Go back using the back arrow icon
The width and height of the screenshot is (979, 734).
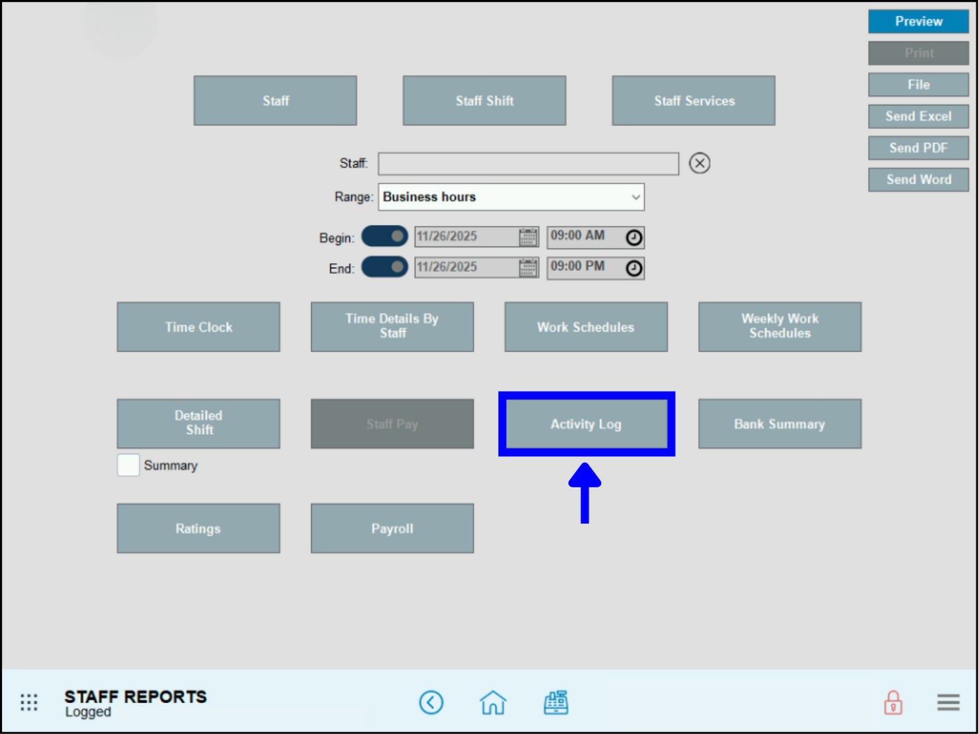(431, 702)
